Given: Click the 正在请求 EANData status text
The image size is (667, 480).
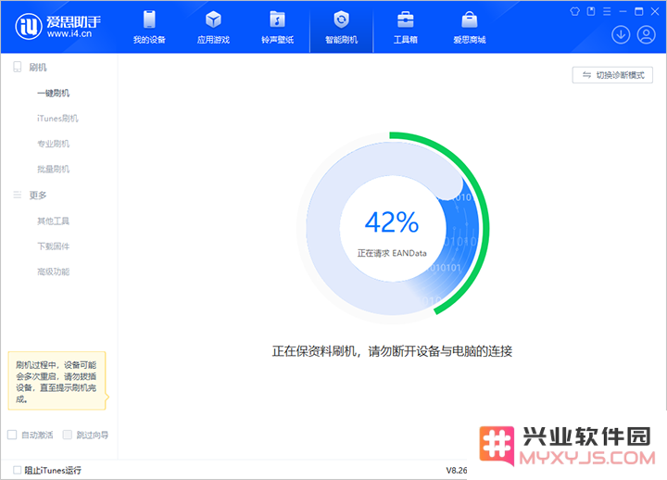Looking at the screenshot, I should [392, 253].
